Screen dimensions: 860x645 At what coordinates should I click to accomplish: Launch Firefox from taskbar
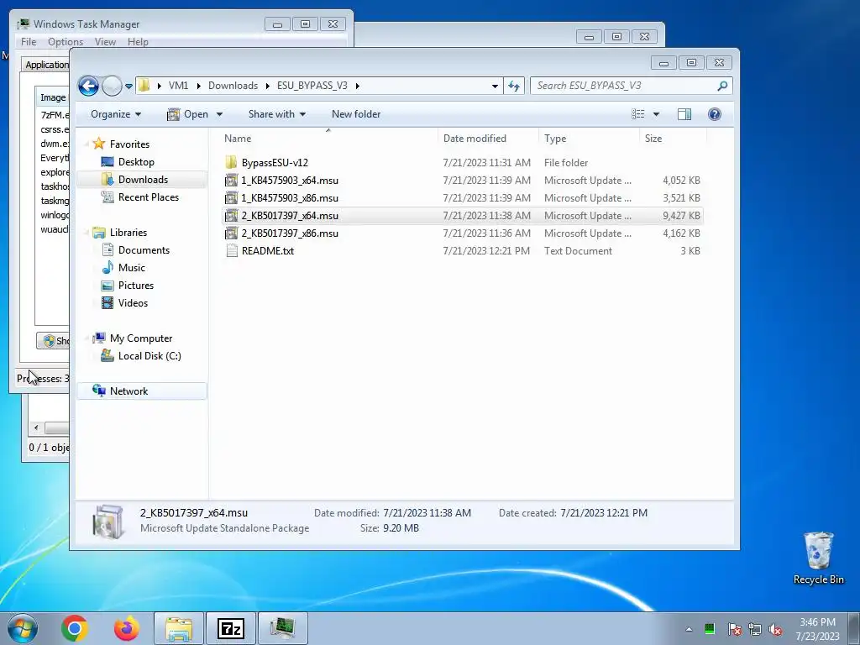coord(127,628)
